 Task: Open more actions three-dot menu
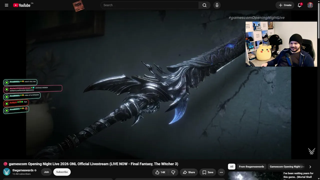(x=221, y=172)
